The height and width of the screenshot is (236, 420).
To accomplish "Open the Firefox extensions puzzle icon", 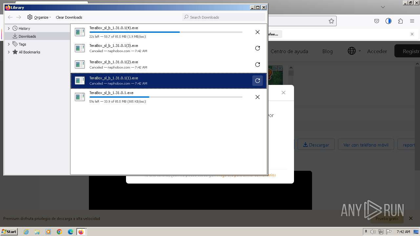I will [400, 21].
